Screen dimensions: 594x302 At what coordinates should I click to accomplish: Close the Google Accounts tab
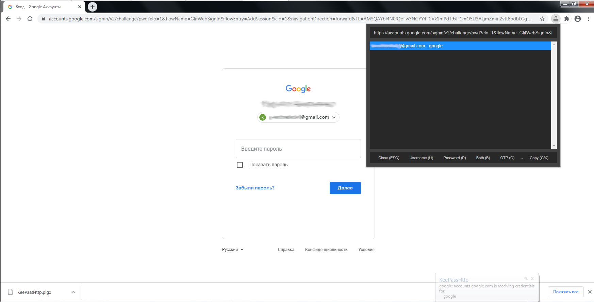pos(80,7)
